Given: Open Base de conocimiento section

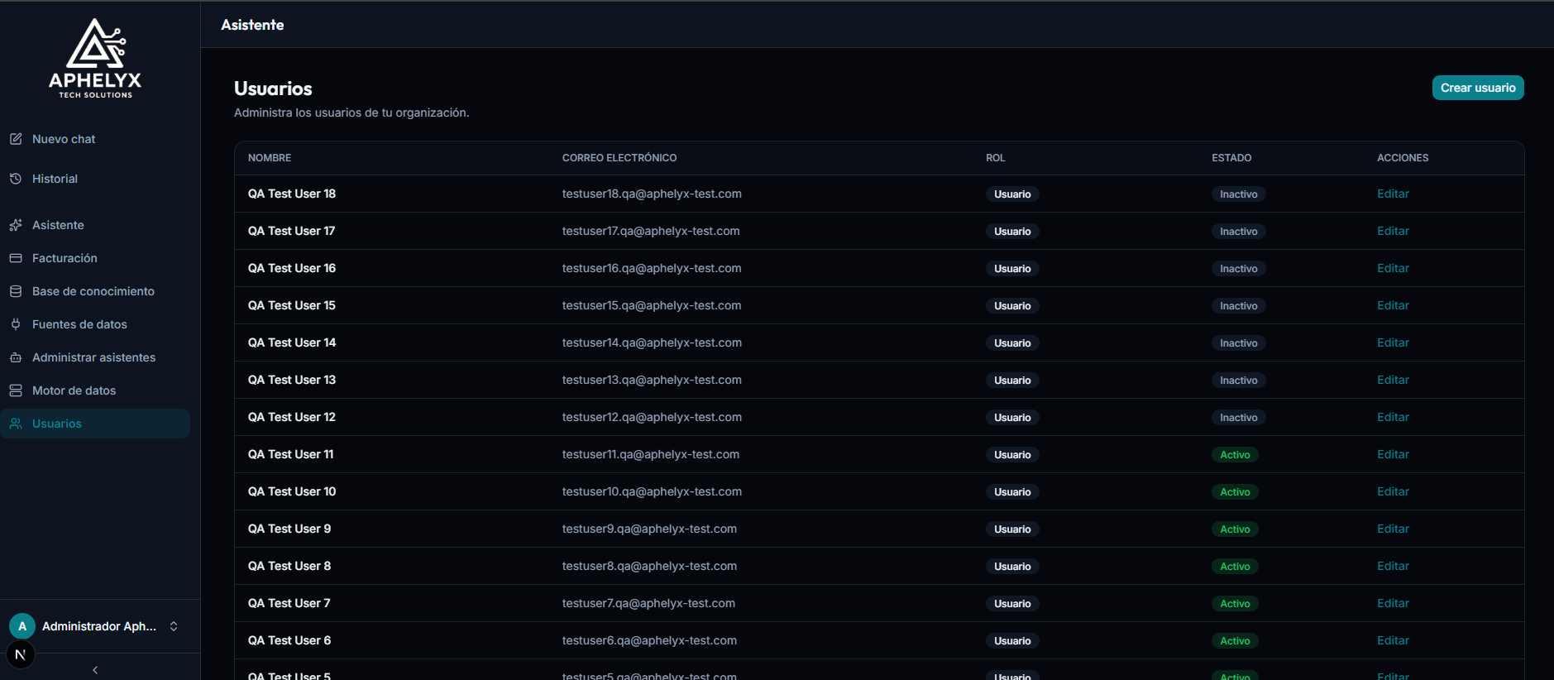Looking at the screenshot, I should click(95, 291).
